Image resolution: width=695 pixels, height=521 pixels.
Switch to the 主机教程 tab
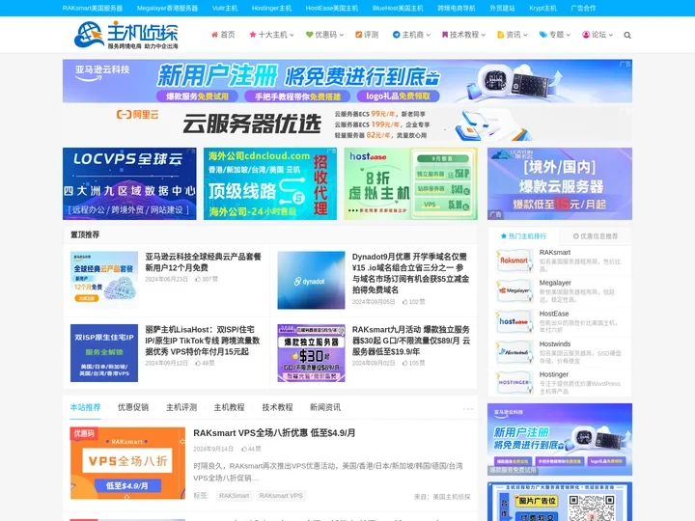click(x=229, y=407)
